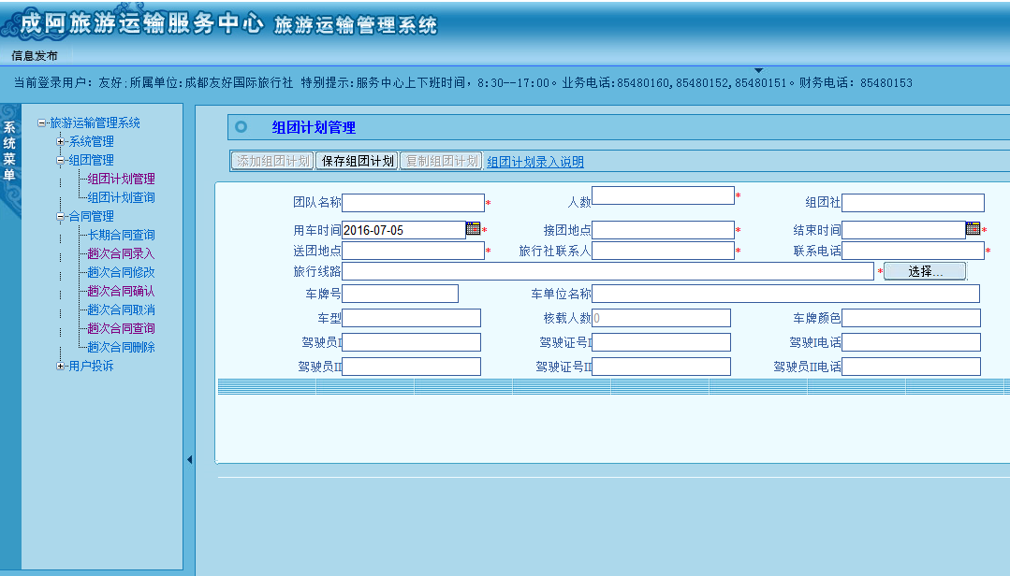Click the 选择... button for 旅行线路
Screen dimensions: 1010x576
click(x=925, y=271)
